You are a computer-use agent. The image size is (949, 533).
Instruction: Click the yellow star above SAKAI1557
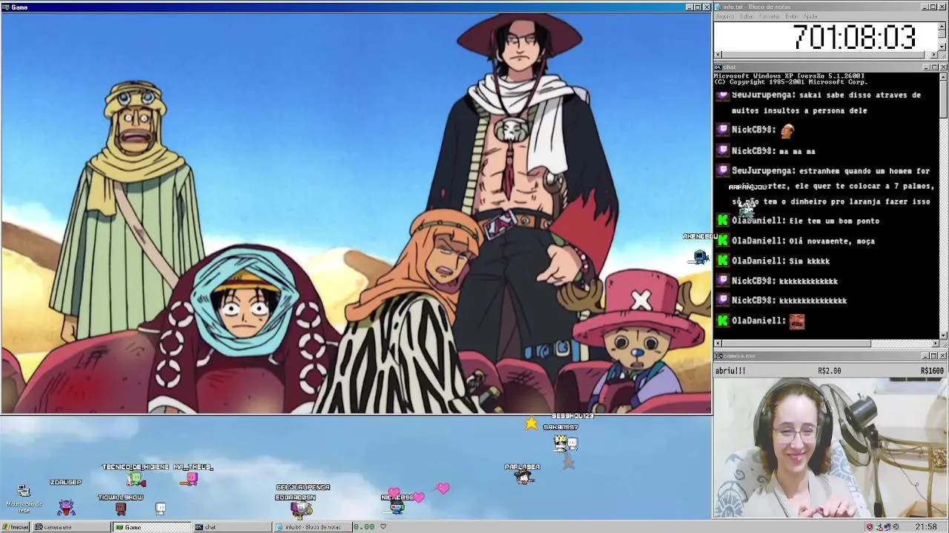point(532,423)
